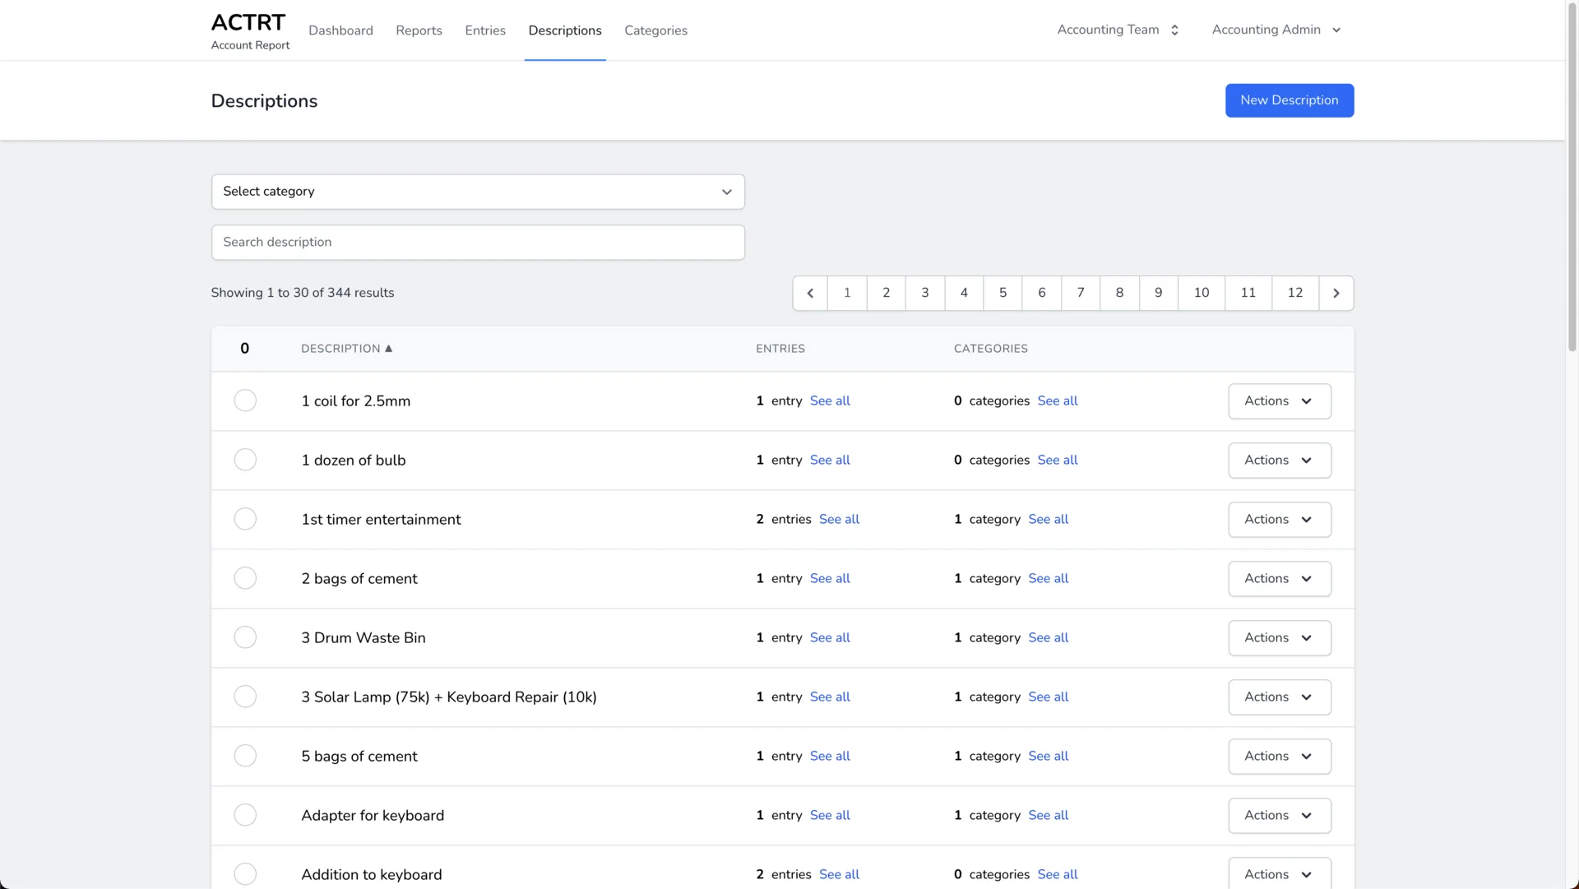Viewport: 1579px width, 889px height.
Task: See all entries for 'Addition to keyboard'
Action: click(x=839, y=875)
